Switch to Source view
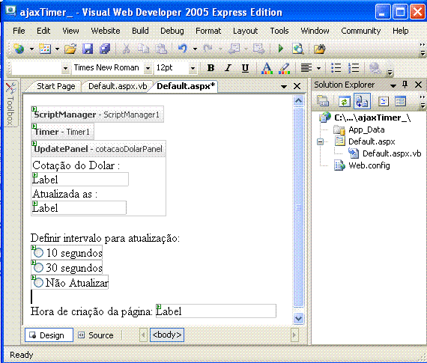Screen dimensions: 427x363 [96, 335]
